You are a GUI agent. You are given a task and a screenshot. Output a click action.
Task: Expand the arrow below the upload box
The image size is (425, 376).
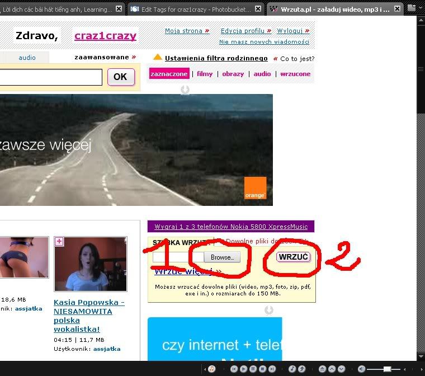point(269,310)
